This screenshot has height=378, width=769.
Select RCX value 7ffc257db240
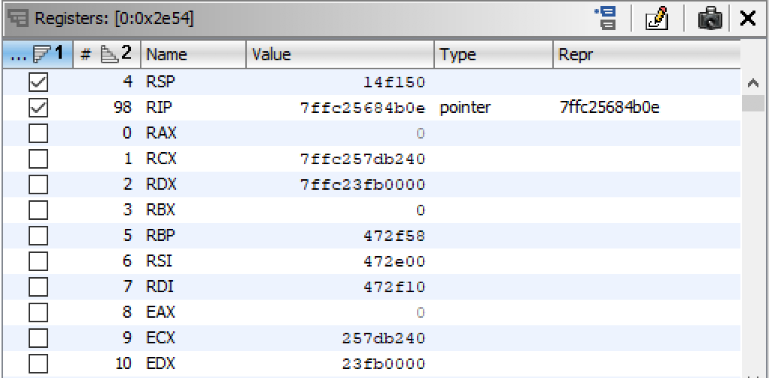(363, 159)
